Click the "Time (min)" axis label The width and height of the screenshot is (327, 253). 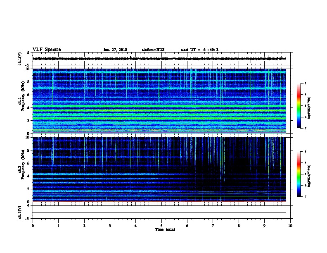(165, 229)
